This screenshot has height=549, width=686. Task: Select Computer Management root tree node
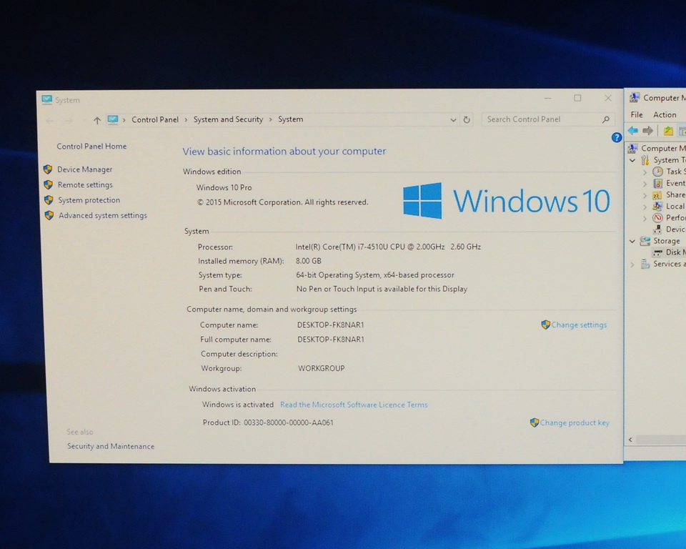pos(663,149)
